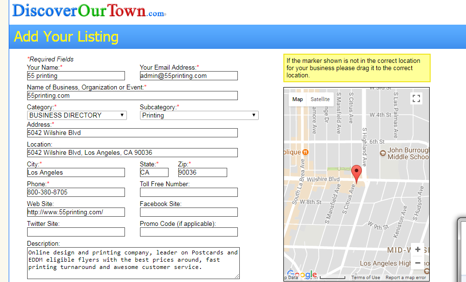The height and width of the screenshot is (282, 466).
Task: Click the DiscoverOurTown.com logo
Action: (89, 11)
